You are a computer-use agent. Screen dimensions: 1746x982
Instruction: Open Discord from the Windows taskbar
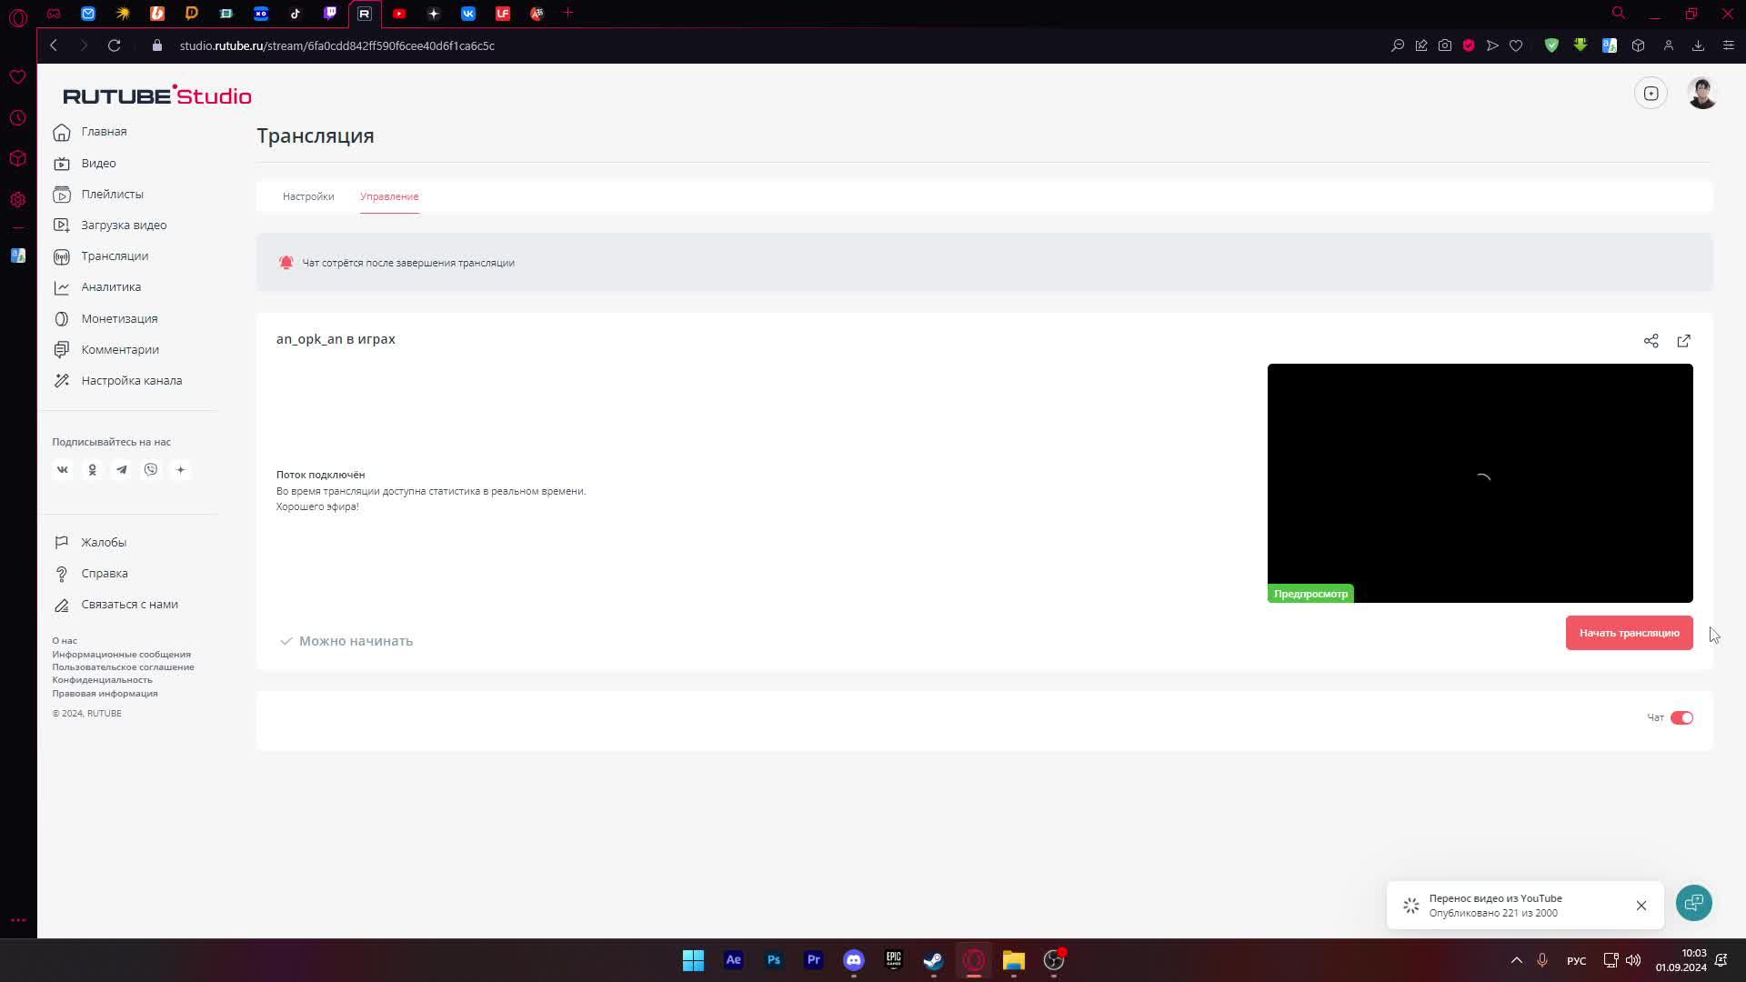[853, 960]
